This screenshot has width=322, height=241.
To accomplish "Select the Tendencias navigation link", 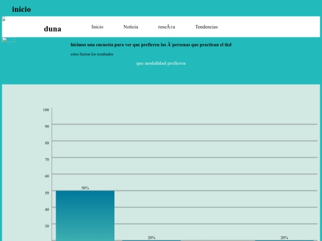I will coord(206,27).
